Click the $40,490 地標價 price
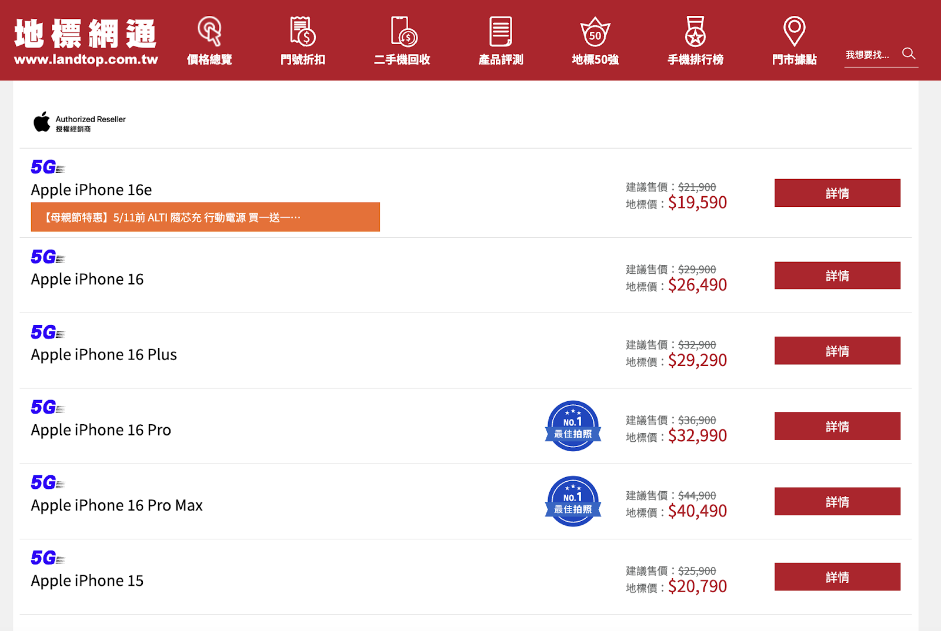Screen dimensions: 941x631 click(698, 511)
